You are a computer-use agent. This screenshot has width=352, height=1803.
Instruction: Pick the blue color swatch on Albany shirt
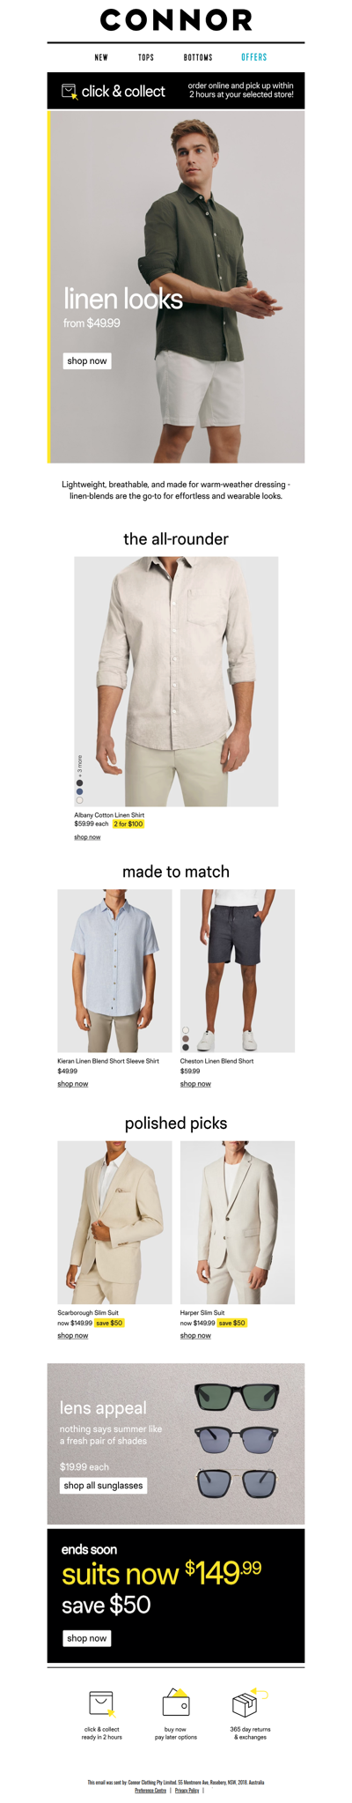[79, 791]
